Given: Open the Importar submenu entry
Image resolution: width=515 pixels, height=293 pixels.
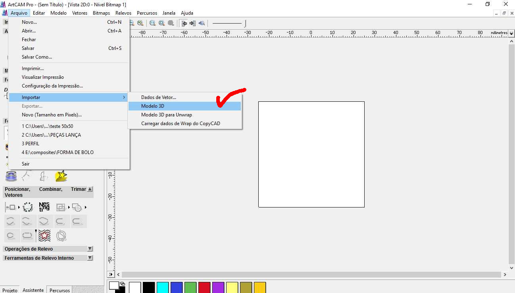Looking at the screenshot, I should [69, 97].
